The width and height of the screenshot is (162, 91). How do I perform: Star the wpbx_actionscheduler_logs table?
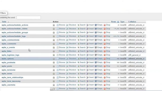click(54, 36)
